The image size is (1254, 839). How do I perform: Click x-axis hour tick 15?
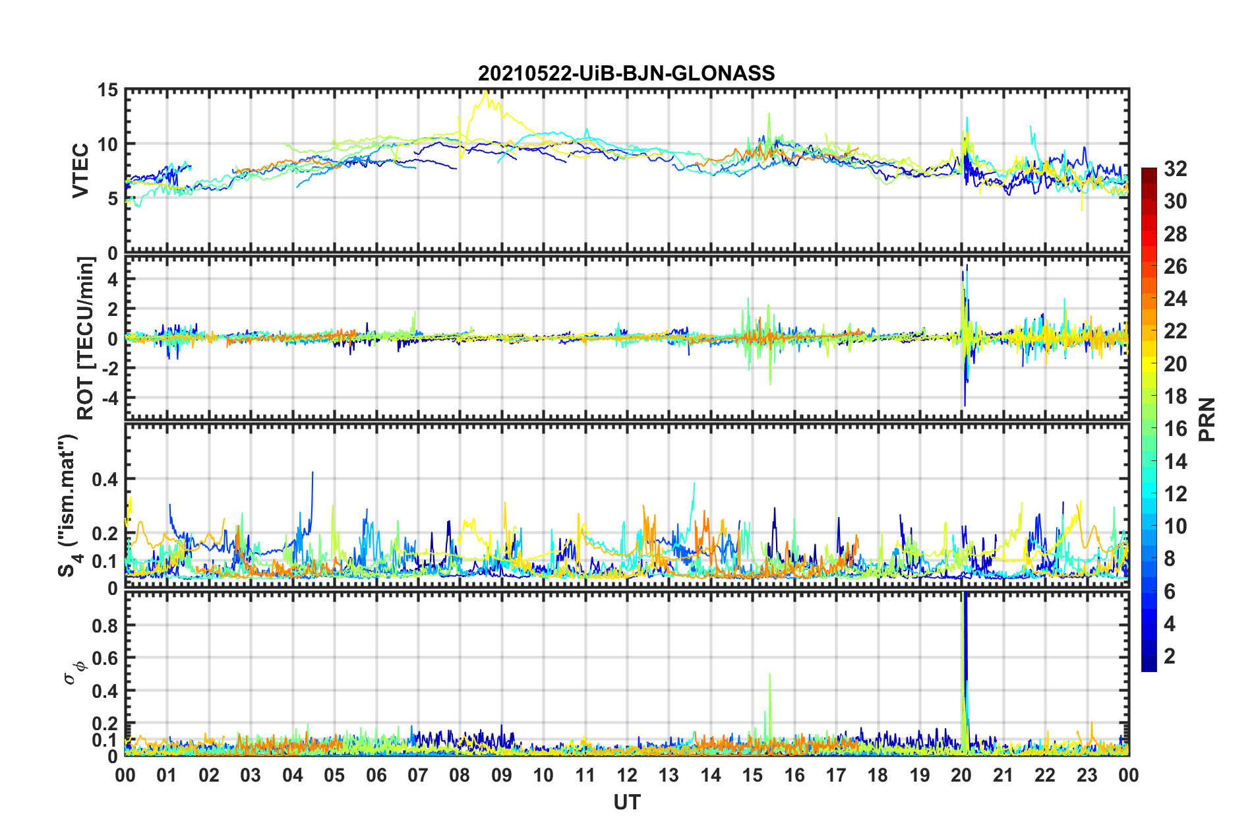(x=752, y=775)
